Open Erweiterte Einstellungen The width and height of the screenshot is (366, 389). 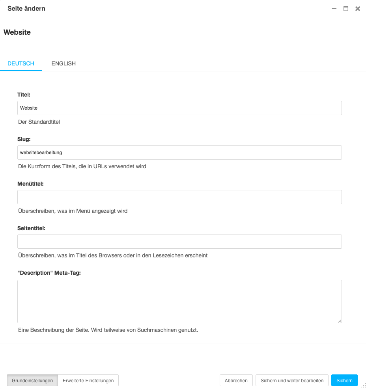tap(88, 380)
